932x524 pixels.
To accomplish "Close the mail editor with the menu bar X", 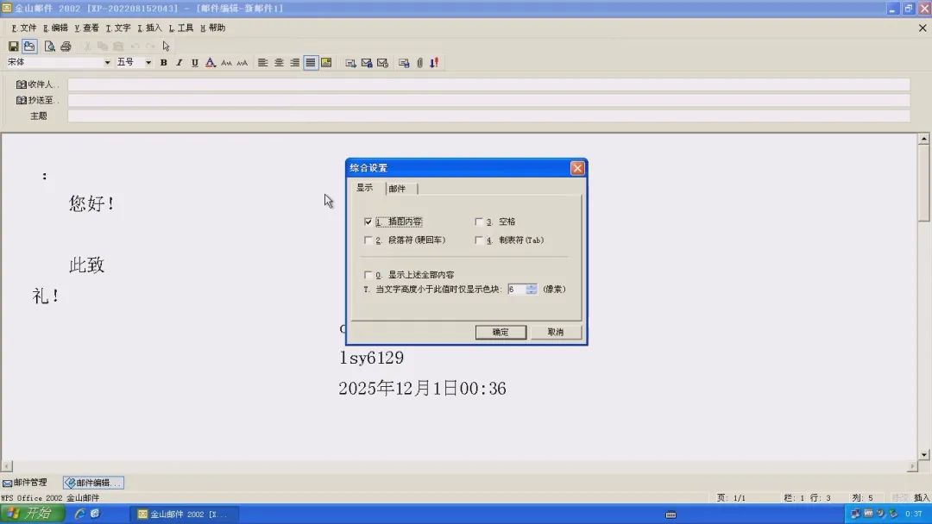I will 923,28.
